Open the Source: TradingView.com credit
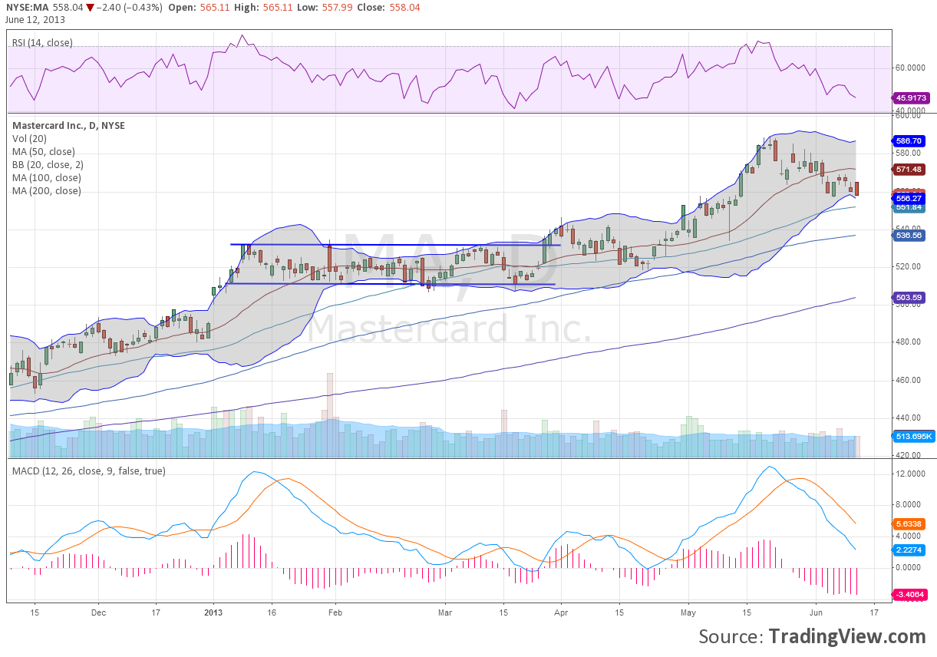 pyautogui.click(x=812, y=636)
